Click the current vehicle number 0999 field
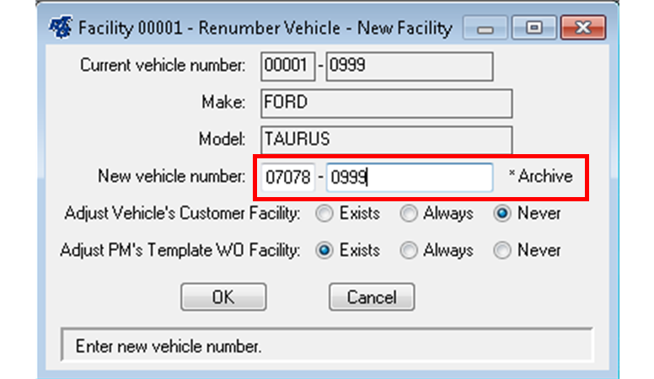The height and width of the screenshot is (379, 654). [x=409, y=66]
